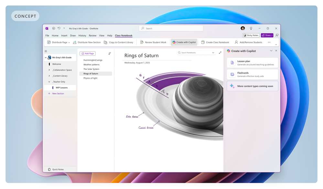Click the Sticky Notes button
Viewport: 323px width, 189px height.
pyautogui.click(x=251, y=35)
